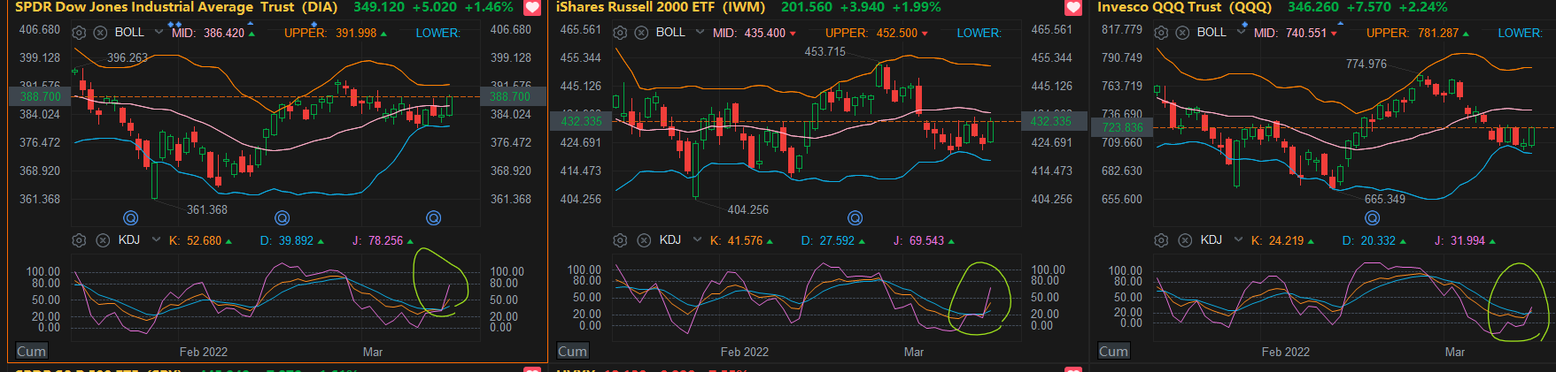Image resolution: width=1556 pixels, height=372 pixels.
Task: Click current price tag 388.700 on DIA left axis
Action: pyautogui.click(x=40, y=96)
